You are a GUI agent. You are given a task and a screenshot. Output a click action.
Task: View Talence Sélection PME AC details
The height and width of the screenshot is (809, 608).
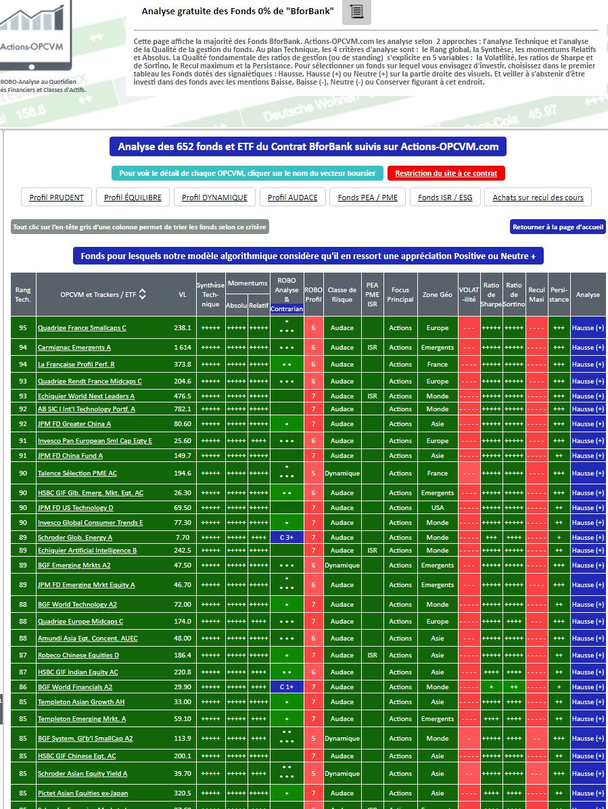(77, 473)
